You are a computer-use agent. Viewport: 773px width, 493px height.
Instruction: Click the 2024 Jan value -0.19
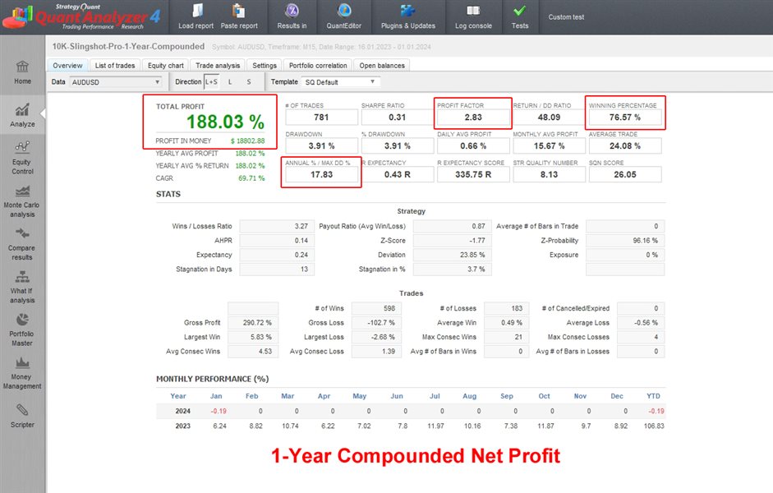pyautogui.click(x=219, y=411)
